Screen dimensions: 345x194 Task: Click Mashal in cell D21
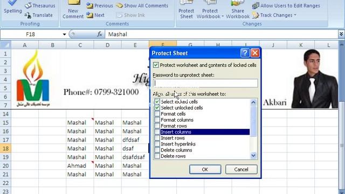(x=107, y=175)
